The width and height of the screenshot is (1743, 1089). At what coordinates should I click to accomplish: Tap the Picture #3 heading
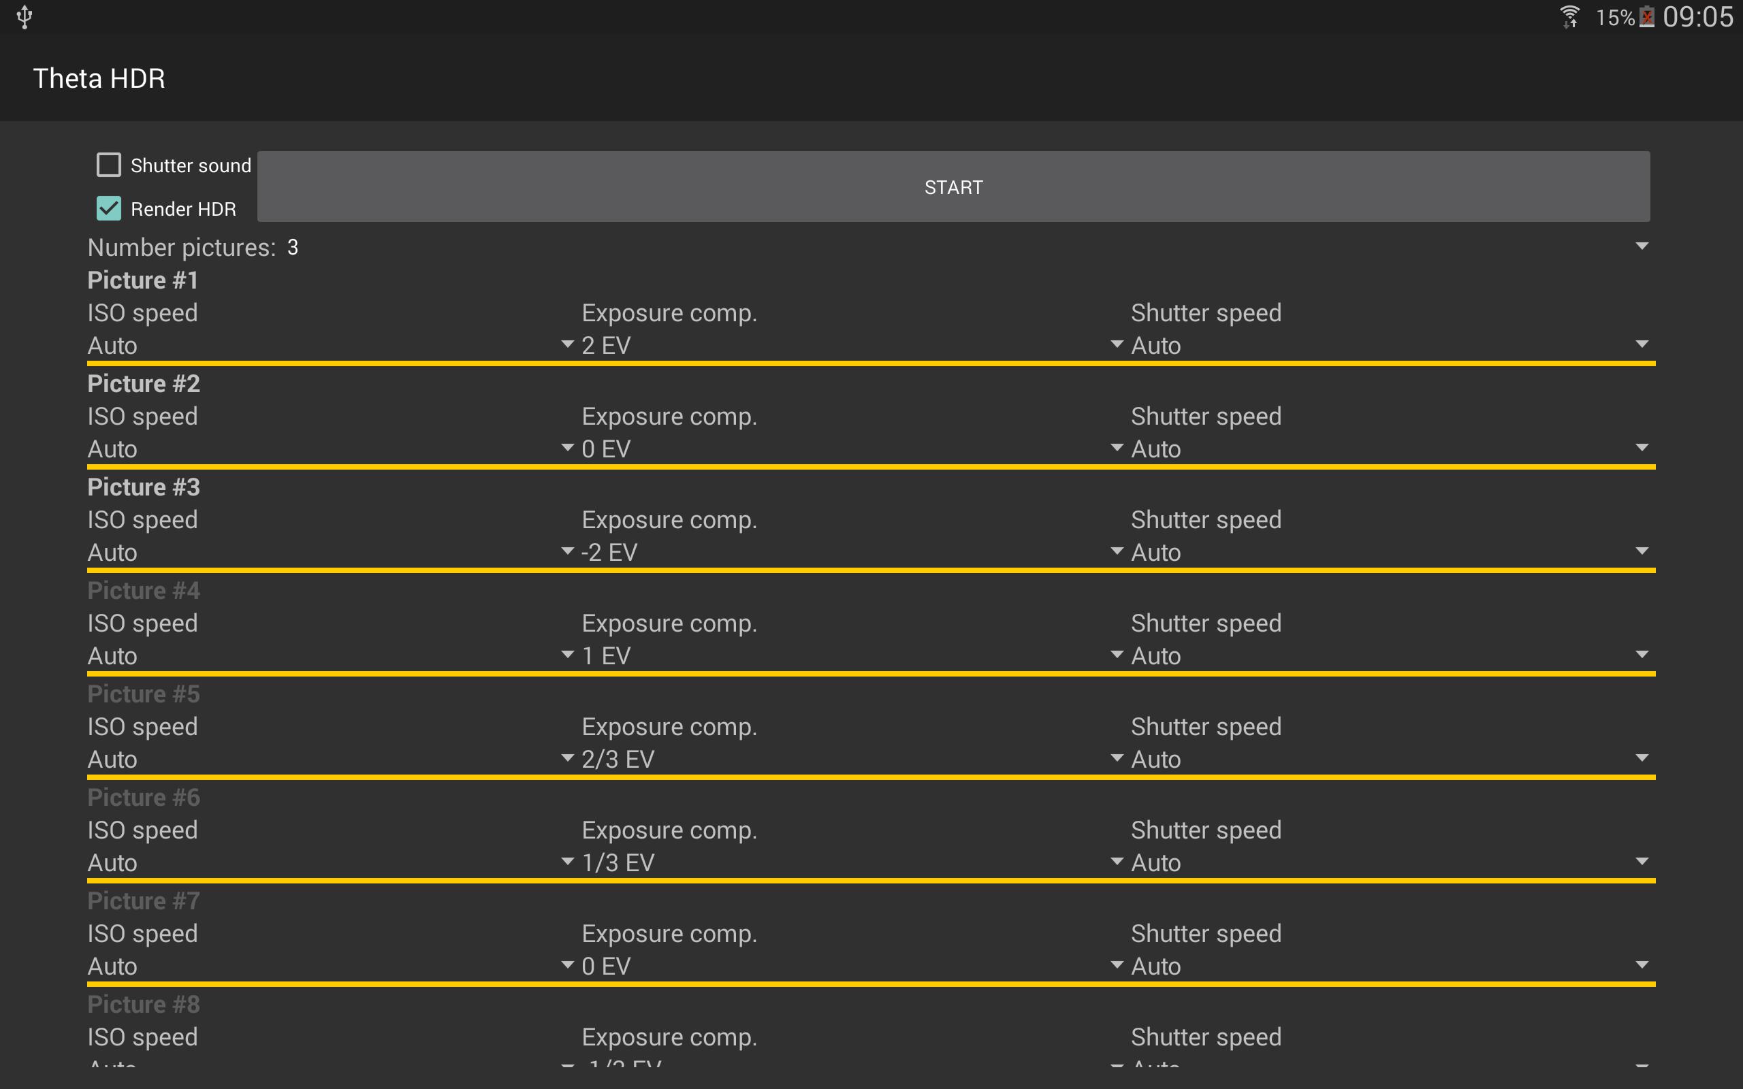click(x=144, y=487)
